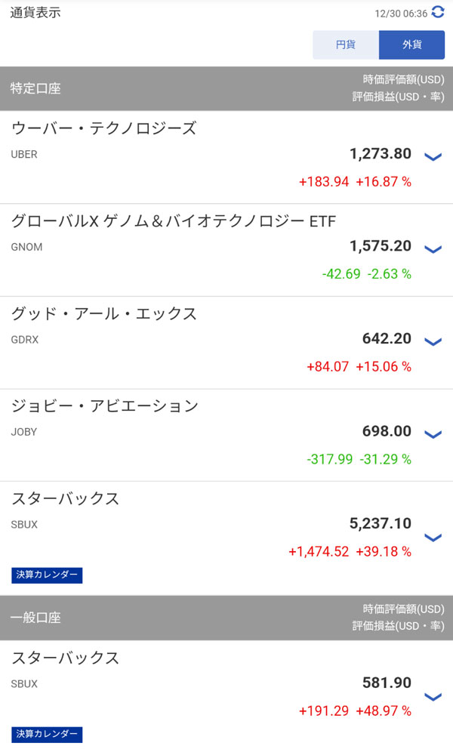Click the JOBY ticker symbol
Image resolution: width=453 pixels, height=749 pixels.
[24, 432]
